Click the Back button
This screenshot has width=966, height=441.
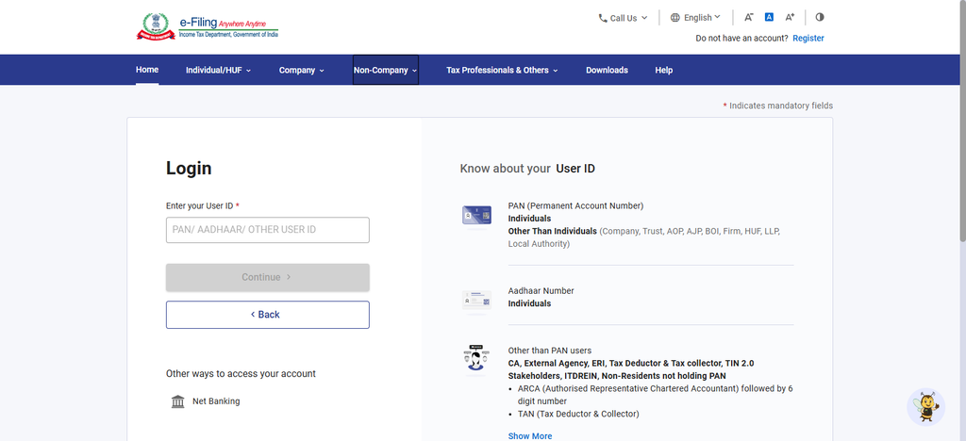[267, 315]
